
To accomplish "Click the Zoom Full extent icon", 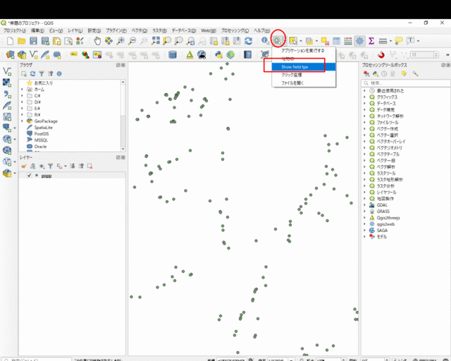I will click(155, 41).
